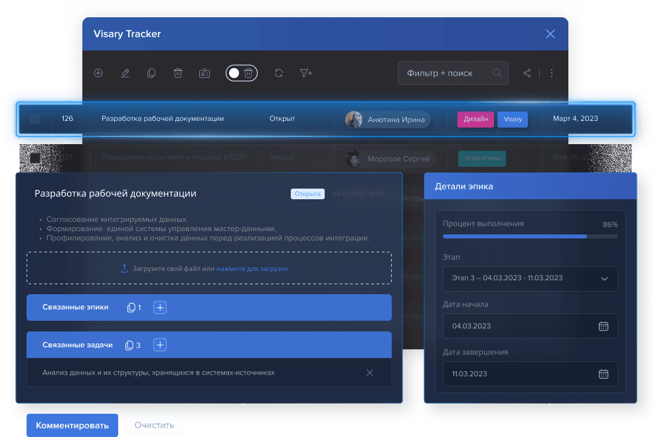660x437 pixels.
Task: Click the нажмите для загрузки link
Action: click(252, 269)
